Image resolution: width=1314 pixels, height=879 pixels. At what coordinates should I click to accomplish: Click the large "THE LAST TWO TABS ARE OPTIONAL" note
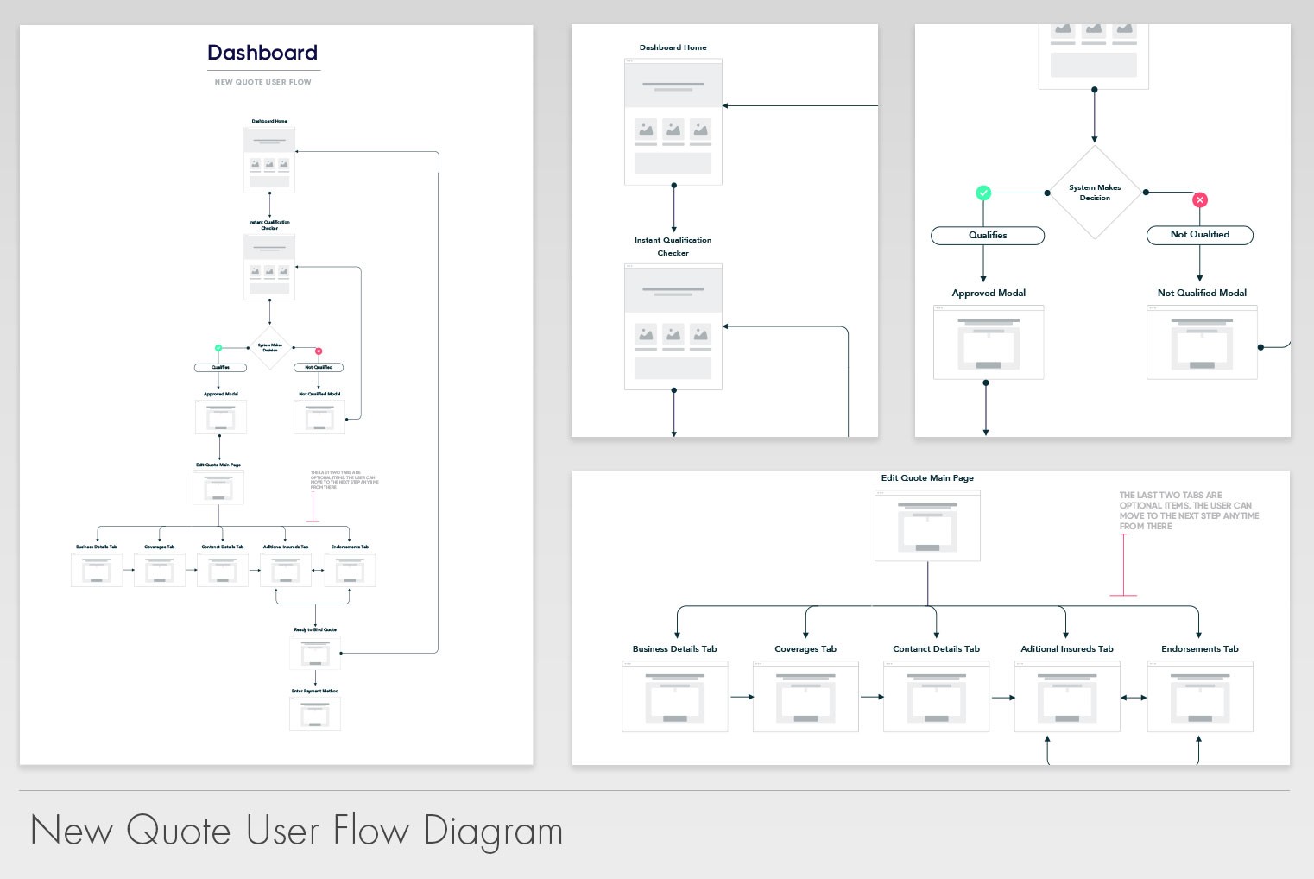1189,510
